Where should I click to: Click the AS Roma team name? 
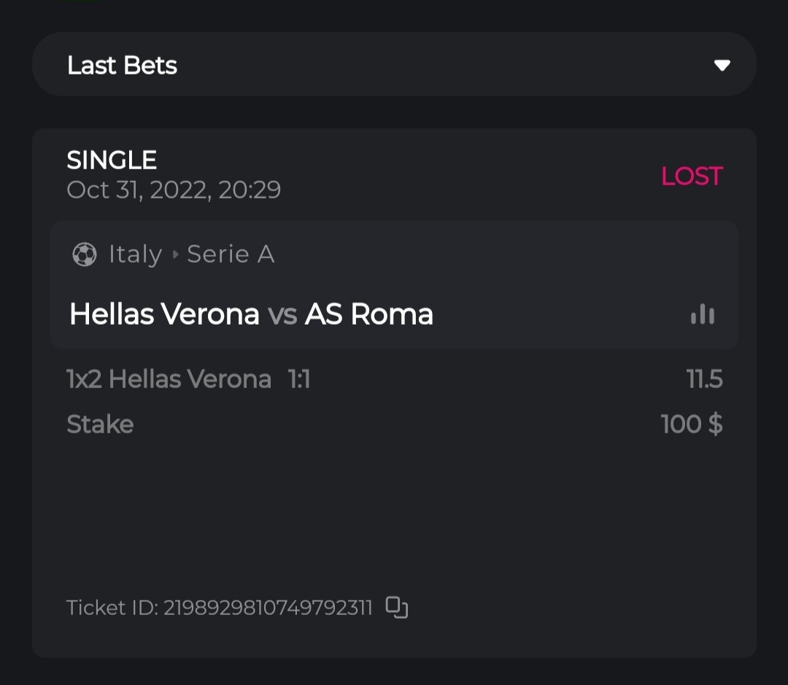pos(369,314)
